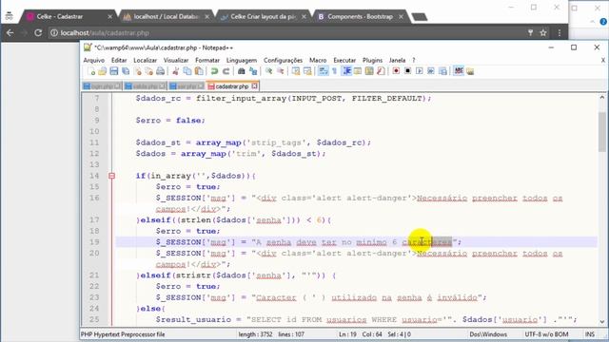Toggle synchronized vertical scrolling
The height and width of the screenshot is (342, 609).
(x=296, y=71)
